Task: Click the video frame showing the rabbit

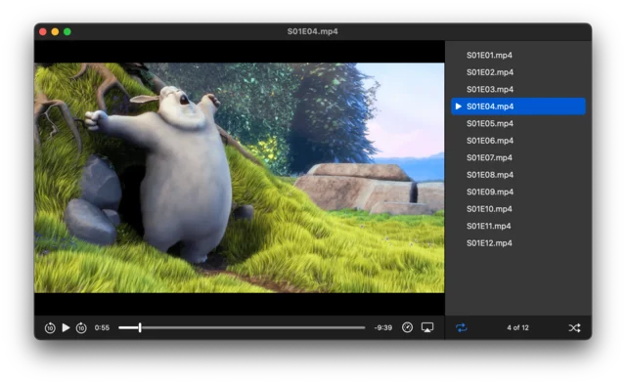Action: (239, 178)
